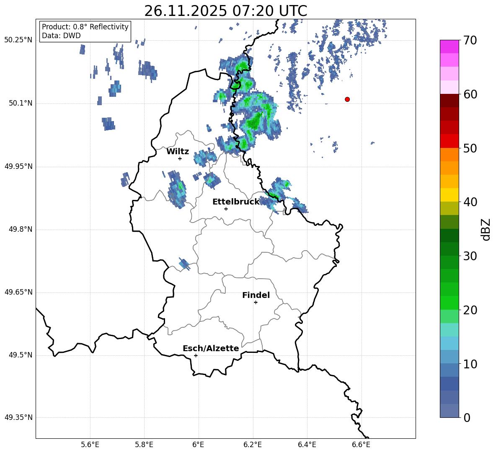Click the 20 value on colorbar
496x453 pixels.
470,310
